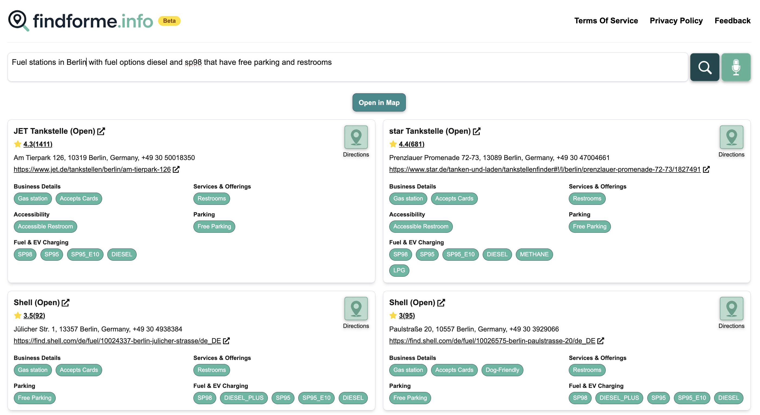Open Terms Of Service page

coord(606,21)
